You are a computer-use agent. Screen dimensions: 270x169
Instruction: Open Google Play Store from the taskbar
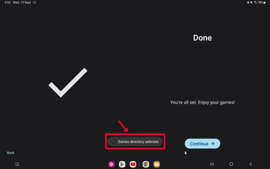(x=122, y=164)
